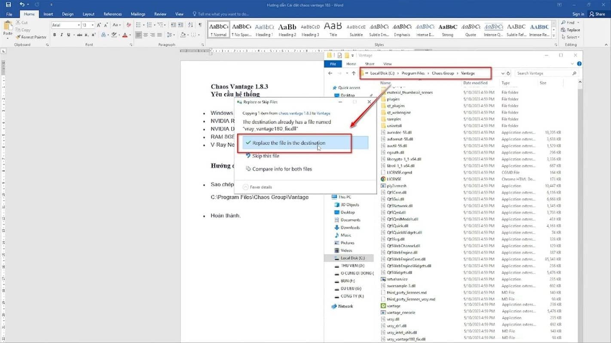This screenshot has height=343, width=611.
Task: Toggle left text alignment in Word
Action: 139,35
